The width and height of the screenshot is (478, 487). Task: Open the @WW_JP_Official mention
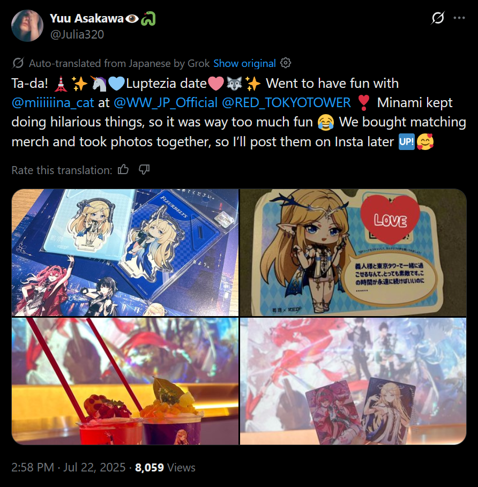[x=166, y=102]
